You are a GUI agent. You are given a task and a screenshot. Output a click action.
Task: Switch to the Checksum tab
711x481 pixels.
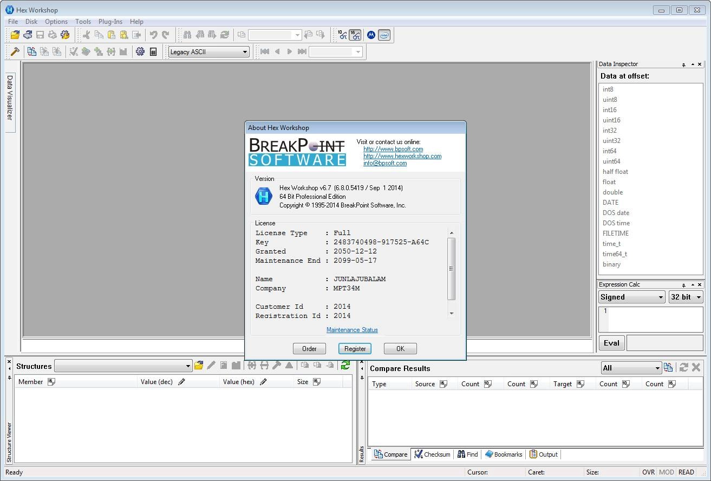[432, 454]
